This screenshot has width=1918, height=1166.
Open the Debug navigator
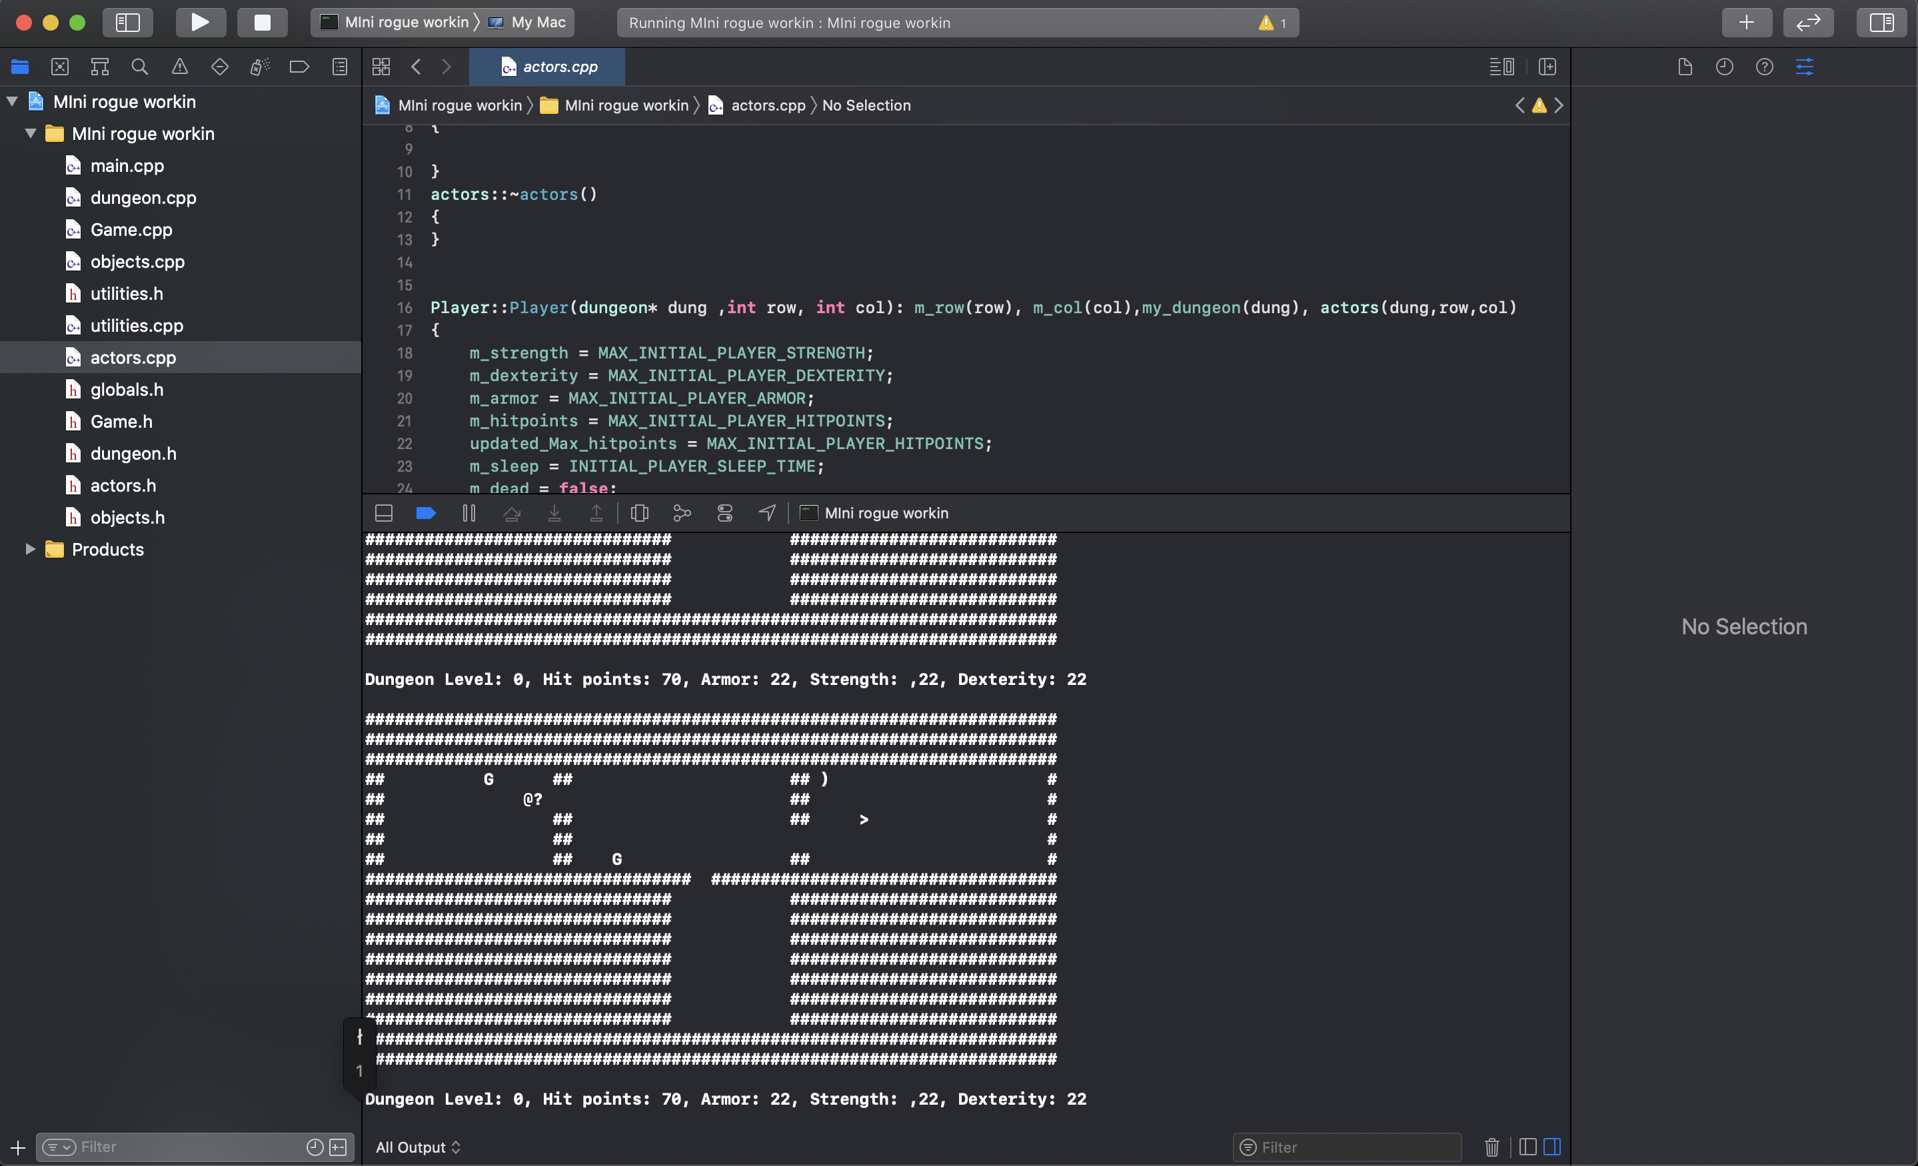pos(259,67)
